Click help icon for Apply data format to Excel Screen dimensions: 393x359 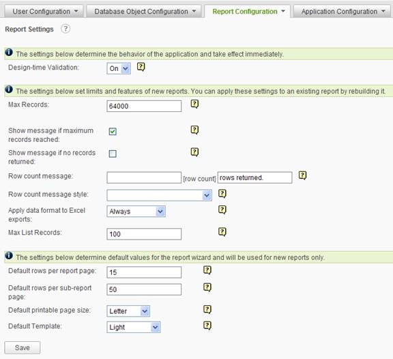point(222,210)
